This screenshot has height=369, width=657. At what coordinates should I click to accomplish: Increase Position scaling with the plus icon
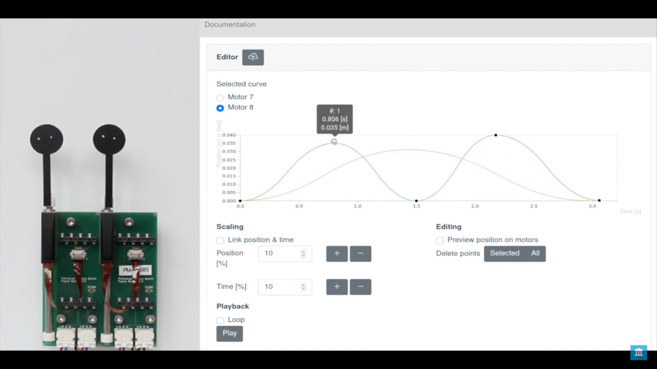pos(337,254)
